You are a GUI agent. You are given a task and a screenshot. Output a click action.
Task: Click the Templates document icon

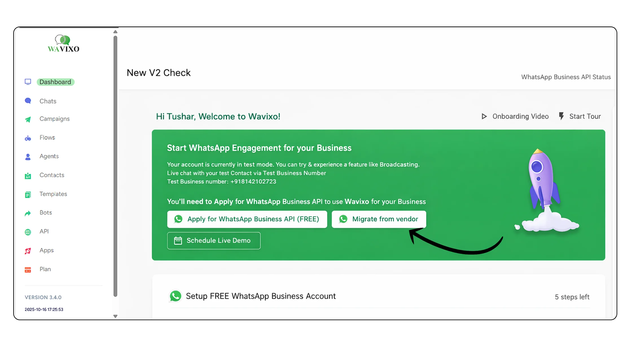(28, 194)
